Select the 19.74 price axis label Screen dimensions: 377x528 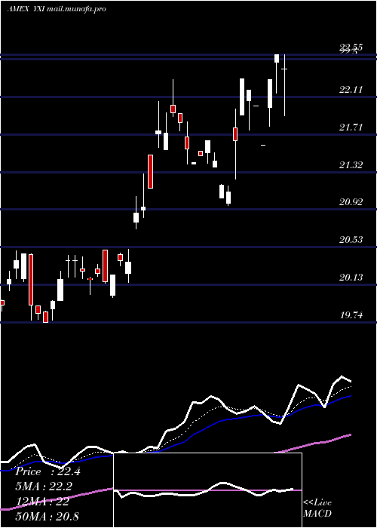coord(351,315)
